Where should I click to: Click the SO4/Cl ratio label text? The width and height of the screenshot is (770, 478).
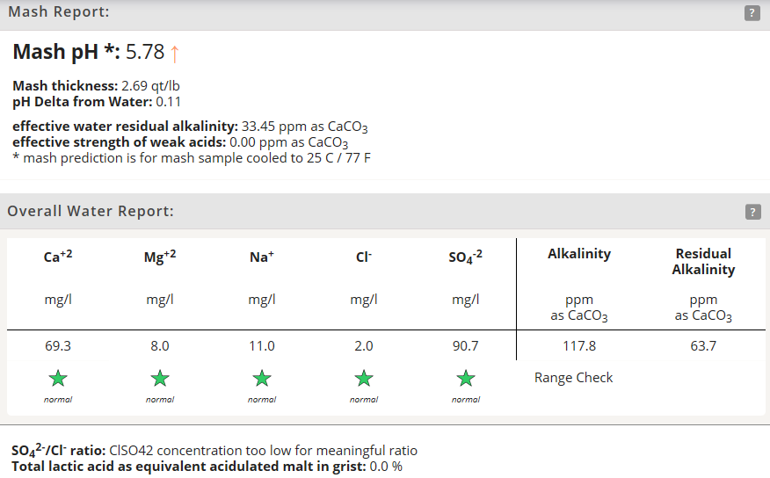[59, 450]
